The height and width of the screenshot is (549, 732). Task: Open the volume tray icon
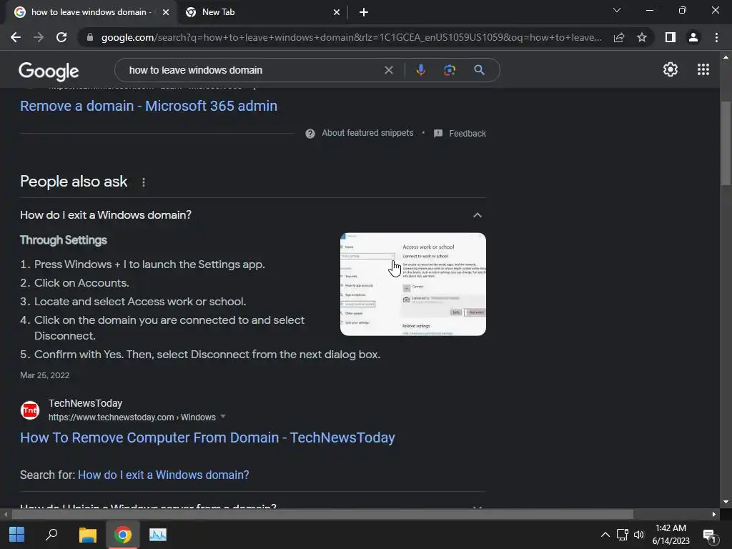[x=638, y=535]
